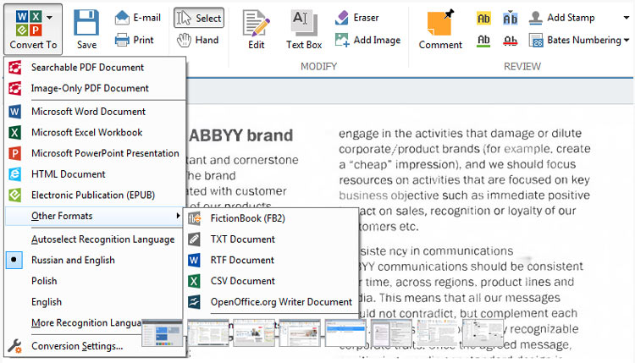Apply blue-shaded text markup tool

pyautogui.click(x=510, y=19)
